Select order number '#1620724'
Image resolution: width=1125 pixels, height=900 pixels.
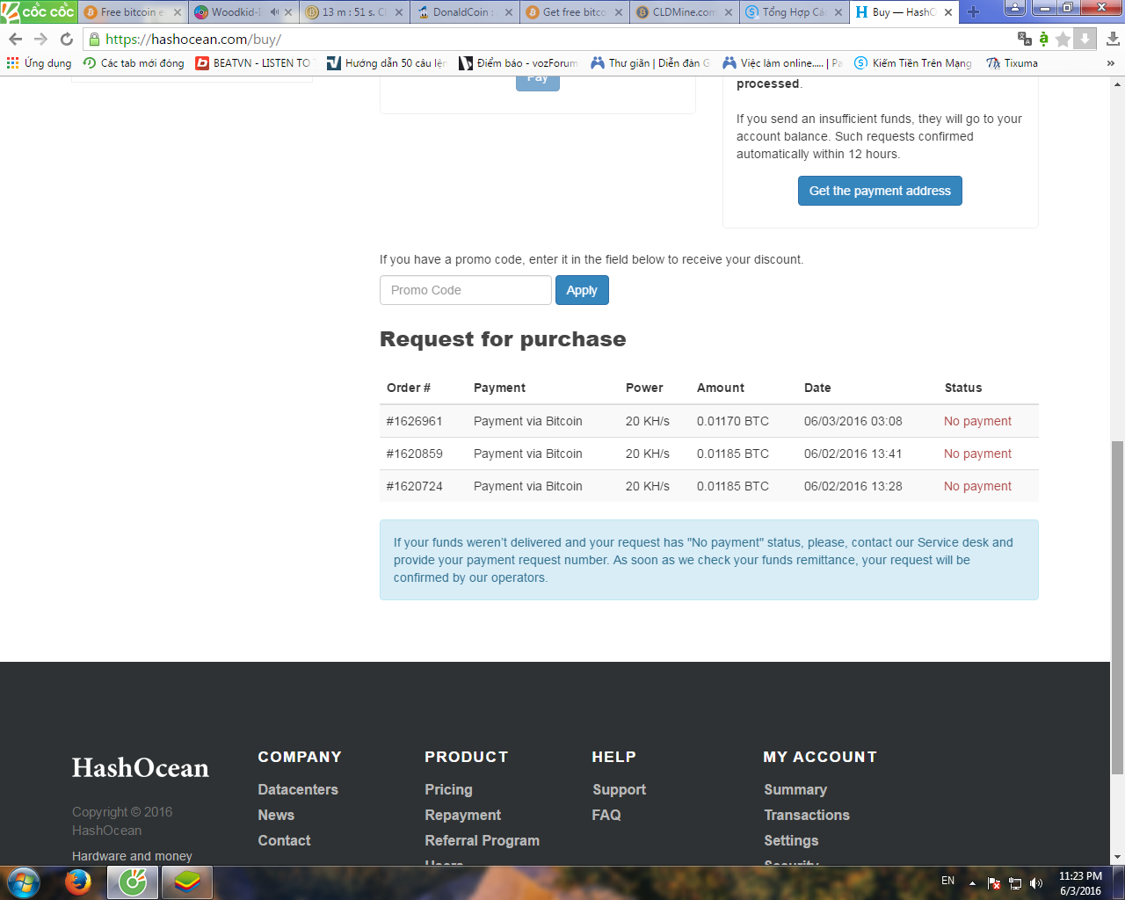click(415, 486)
